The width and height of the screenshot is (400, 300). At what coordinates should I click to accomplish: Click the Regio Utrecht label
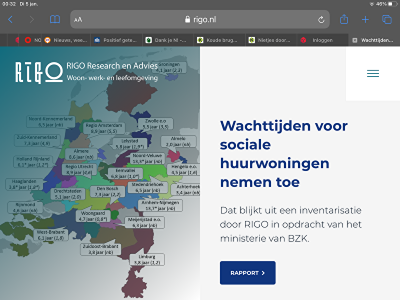point(79,169)
